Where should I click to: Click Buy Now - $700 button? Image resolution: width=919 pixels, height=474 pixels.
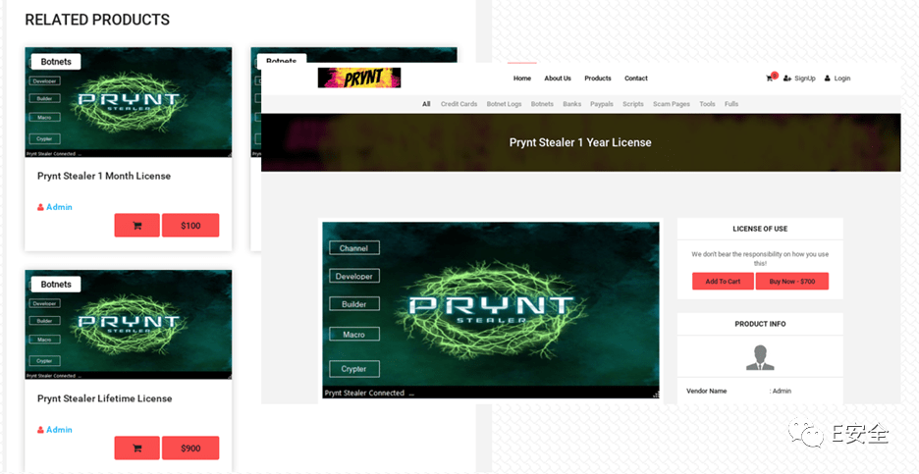click(791, 282)
